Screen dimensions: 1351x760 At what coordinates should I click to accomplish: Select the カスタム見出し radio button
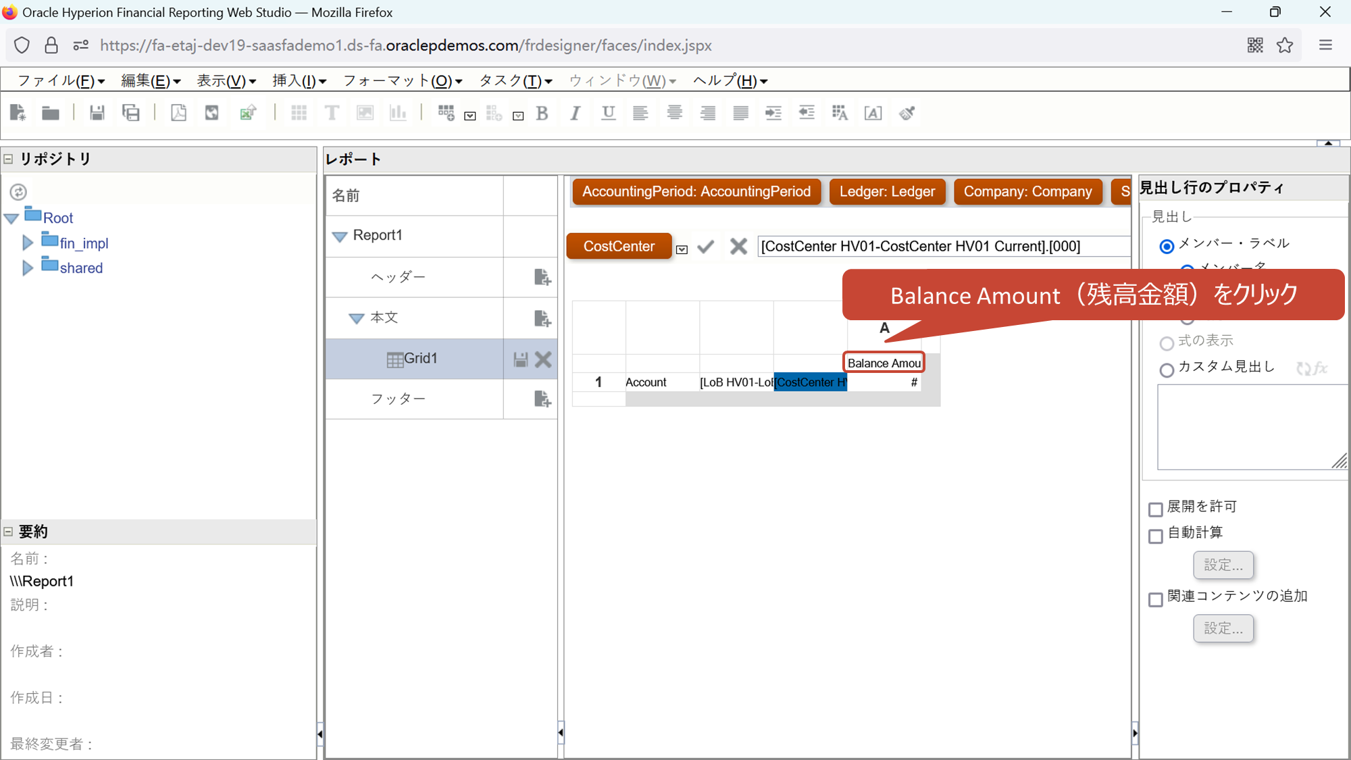tap(1167, 370)
